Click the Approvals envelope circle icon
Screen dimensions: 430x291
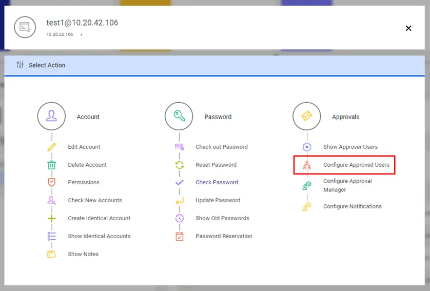[307, 117]
